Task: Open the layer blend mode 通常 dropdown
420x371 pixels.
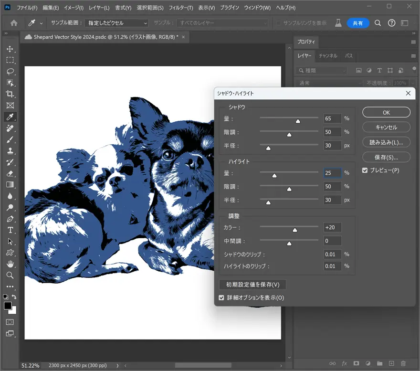Action: pyautogui.click(x=329, y=83)
